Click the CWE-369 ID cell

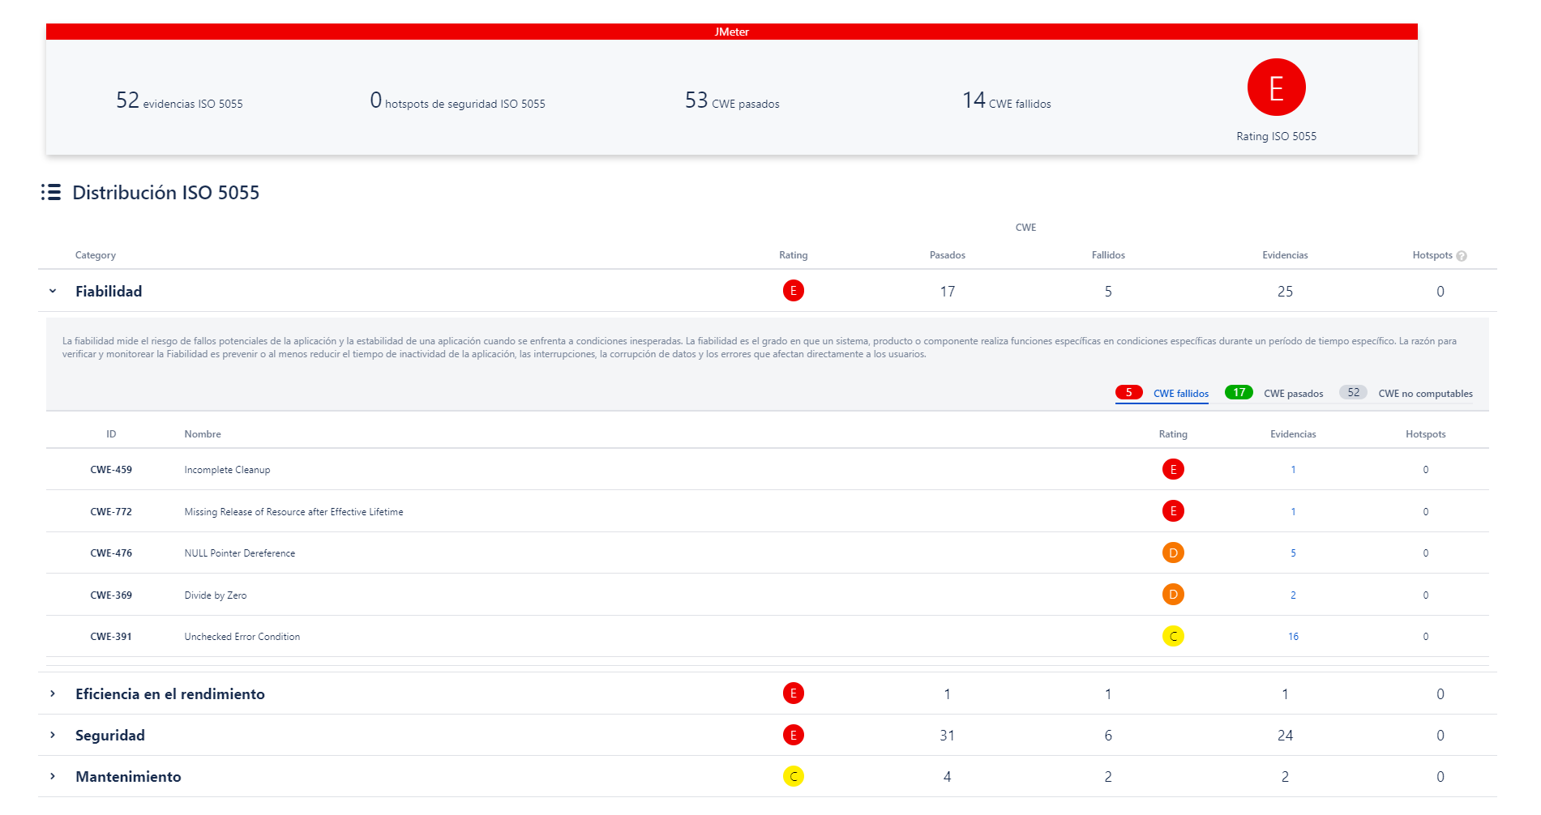pos(111,595)
